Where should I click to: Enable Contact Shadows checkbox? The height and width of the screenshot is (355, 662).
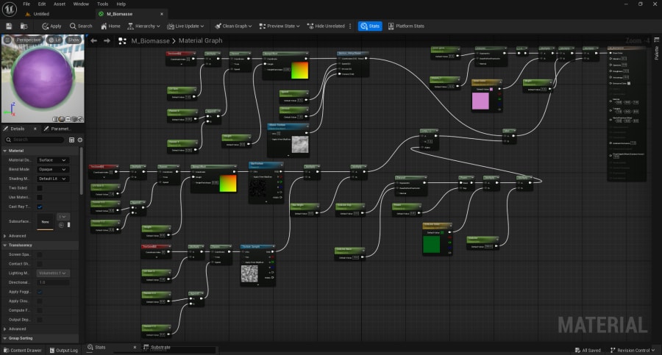coord(39,264)
